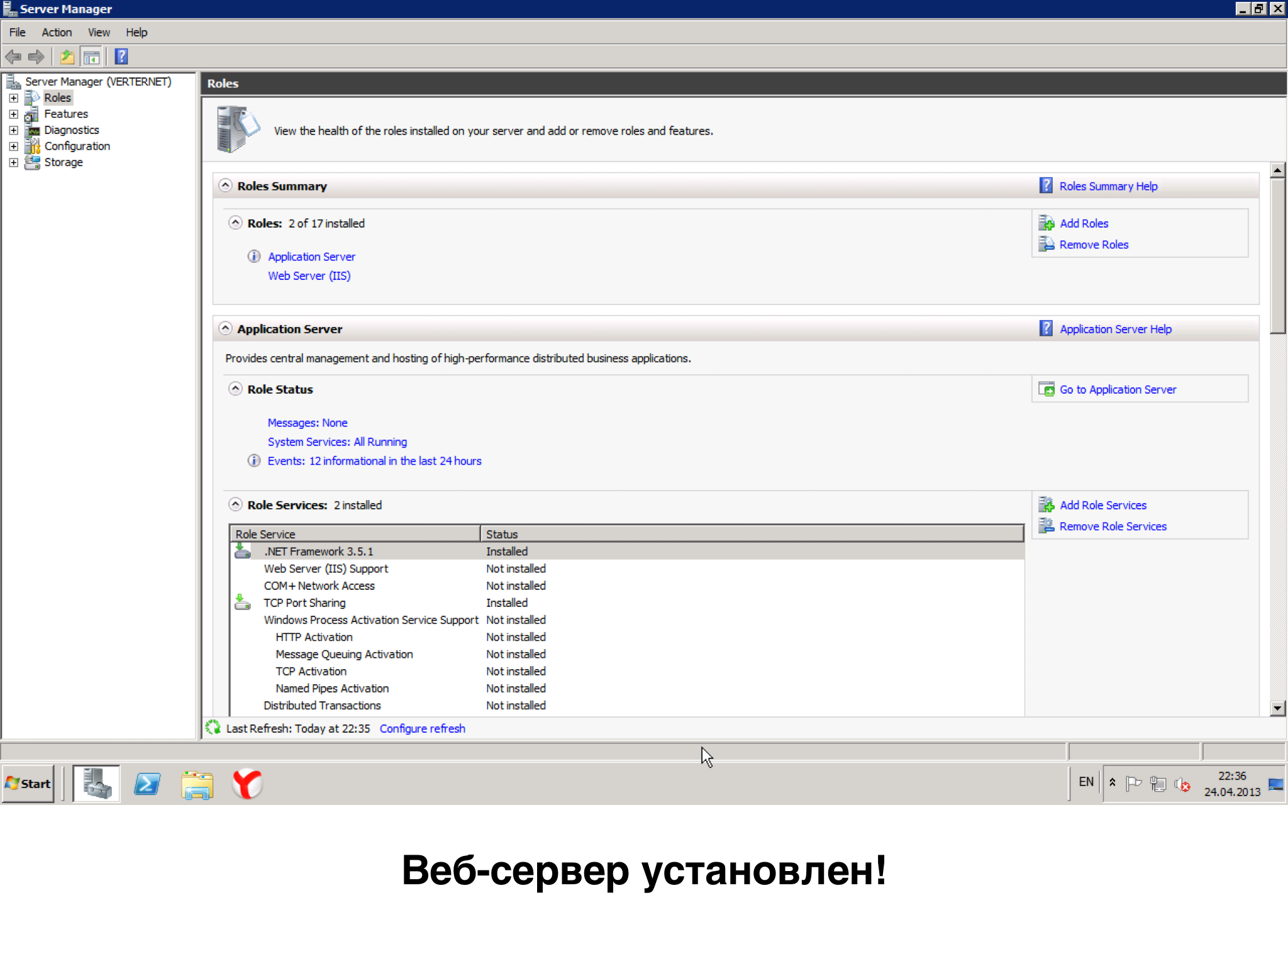Click the Back arrow toolbar icon
Screen dimensions: 1288x966
[13, 57]
